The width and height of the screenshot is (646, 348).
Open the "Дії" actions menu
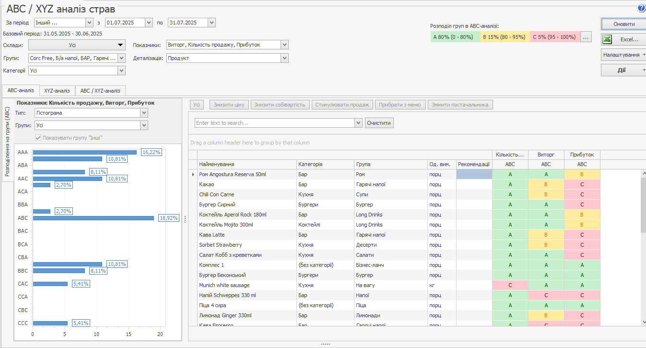[x=622, y=70]
